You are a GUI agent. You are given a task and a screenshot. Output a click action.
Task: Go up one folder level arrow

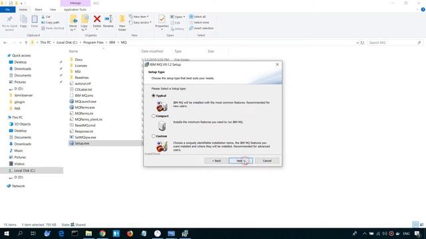26,42
